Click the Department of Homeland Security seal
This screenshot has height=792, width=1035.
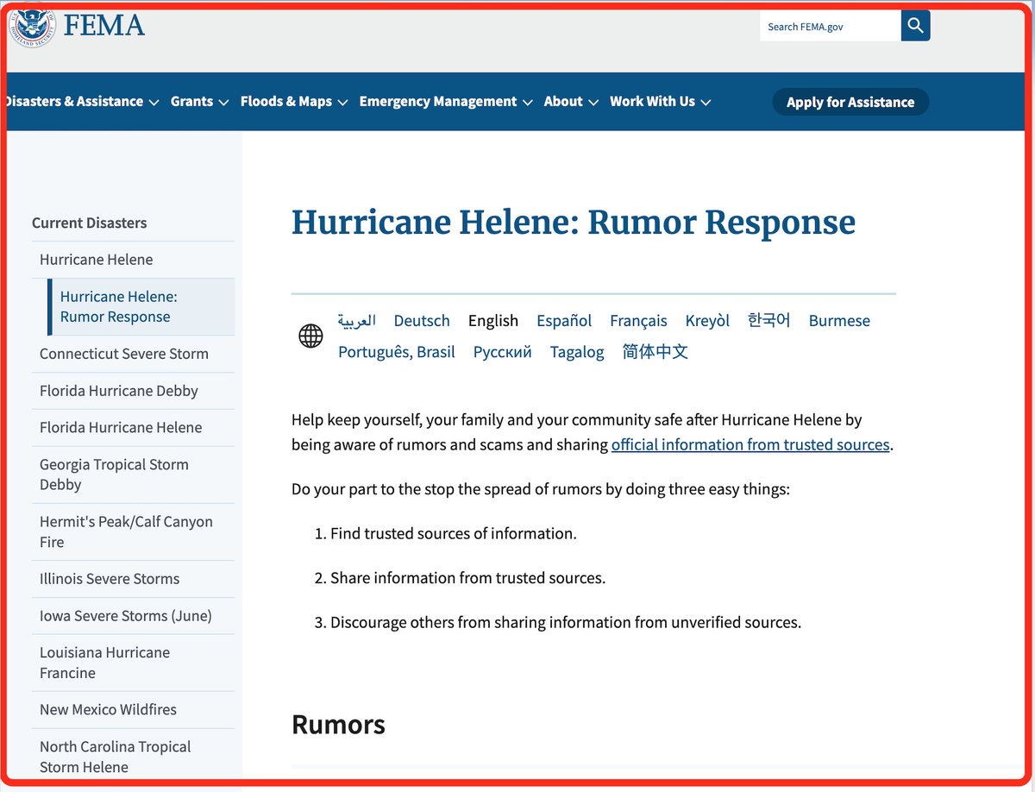pos(31,26)
